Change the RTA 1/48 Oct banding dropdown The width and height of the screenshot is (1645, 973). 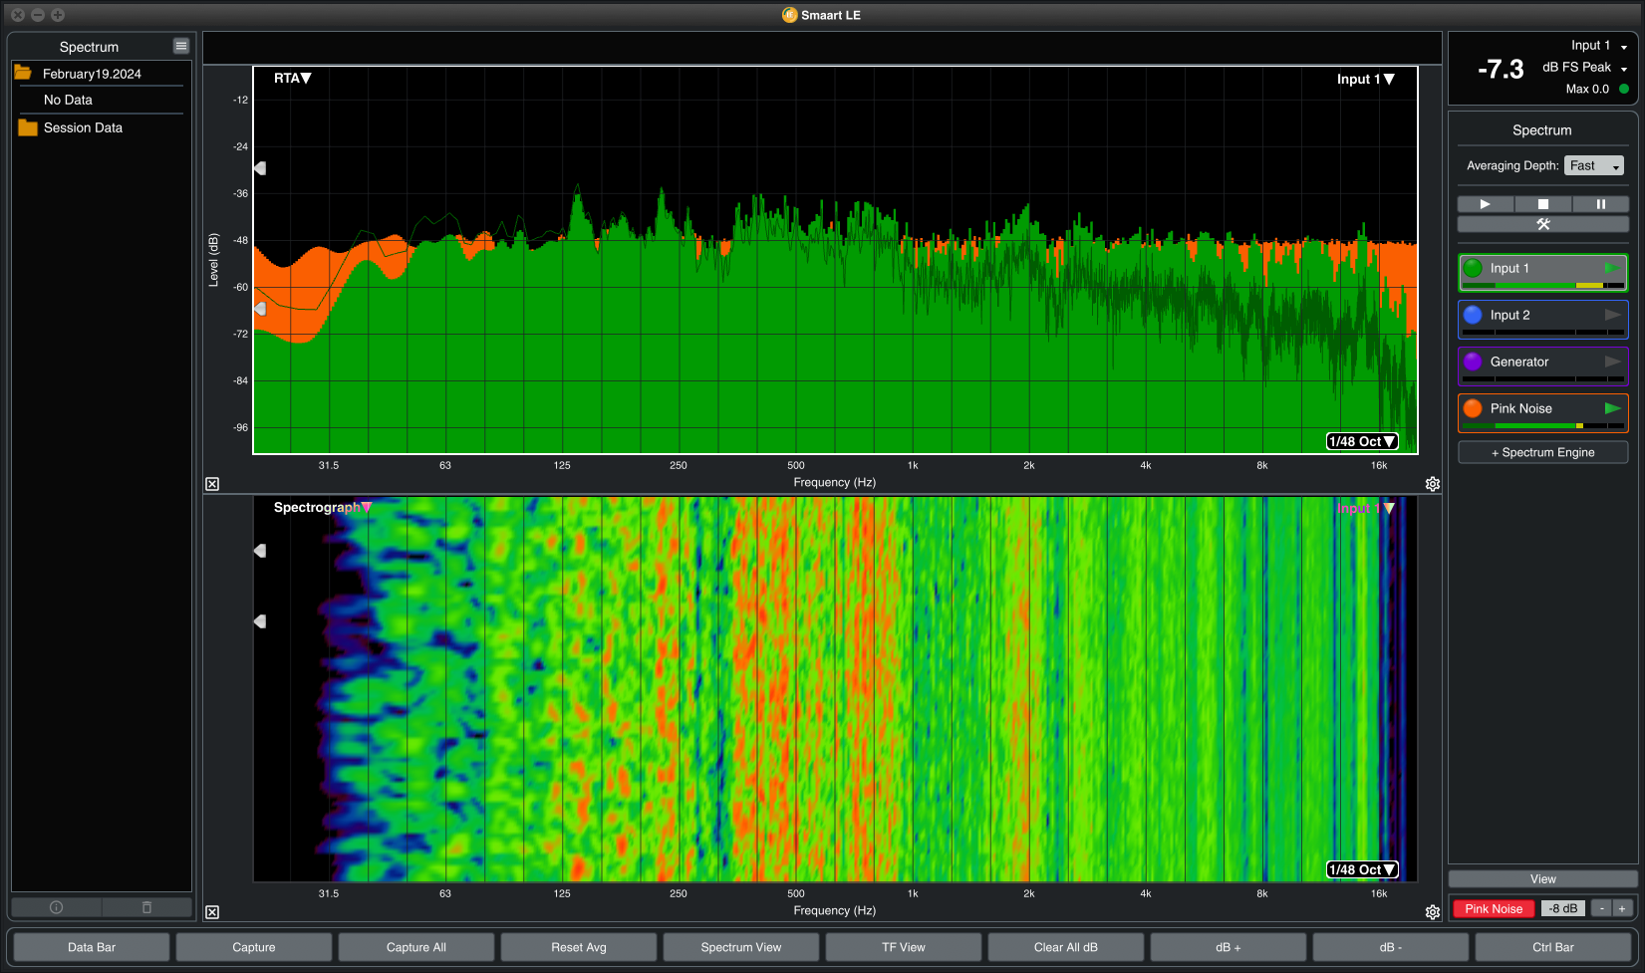[1362, 441]
